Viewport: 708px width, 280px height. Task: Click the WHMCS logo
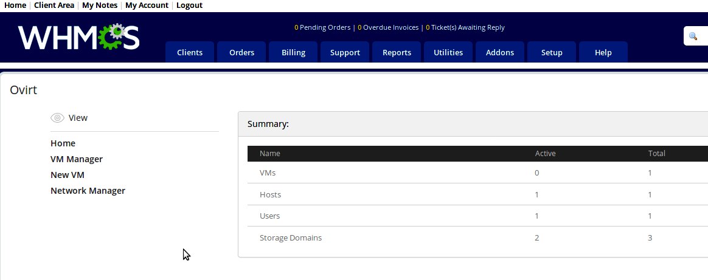pos(78,36)
